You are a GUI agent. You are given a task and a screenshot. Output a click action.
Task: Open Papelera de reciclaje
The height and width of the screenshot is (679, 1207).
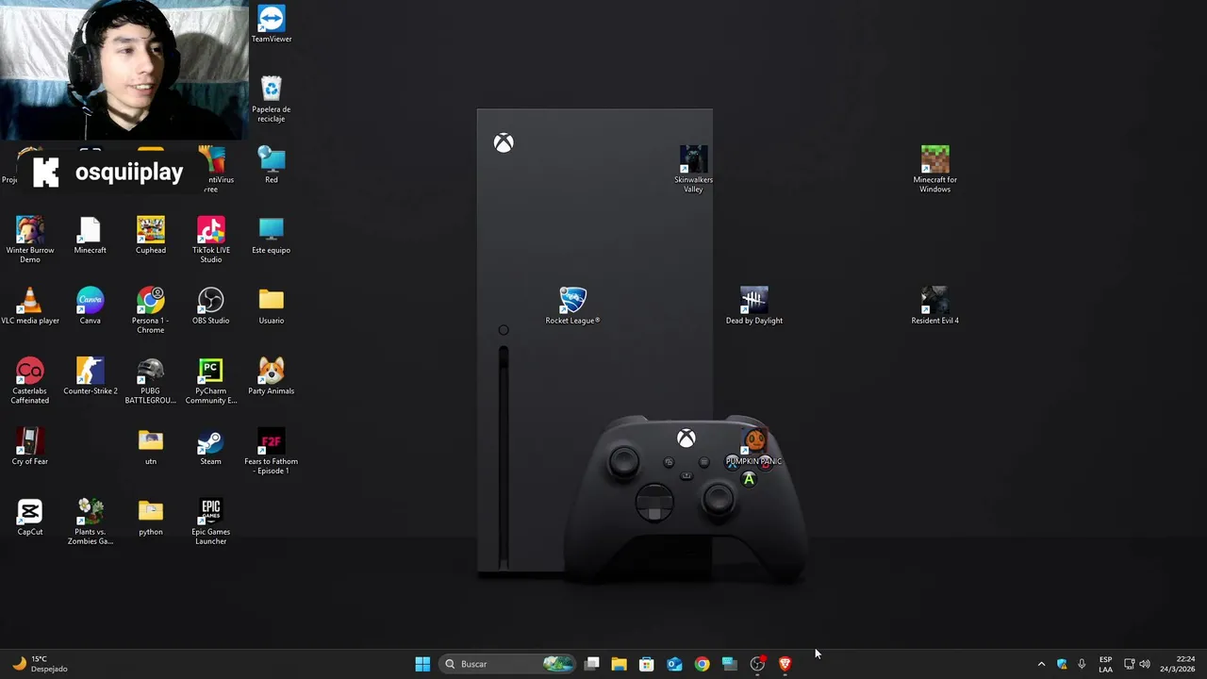coord(271,99)
